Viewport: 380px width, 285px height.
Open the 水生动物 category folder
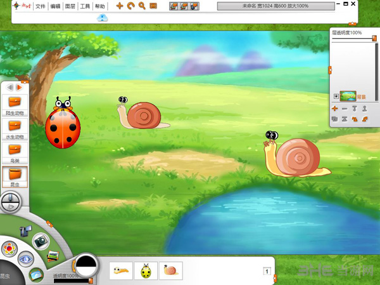coord(14,126)
